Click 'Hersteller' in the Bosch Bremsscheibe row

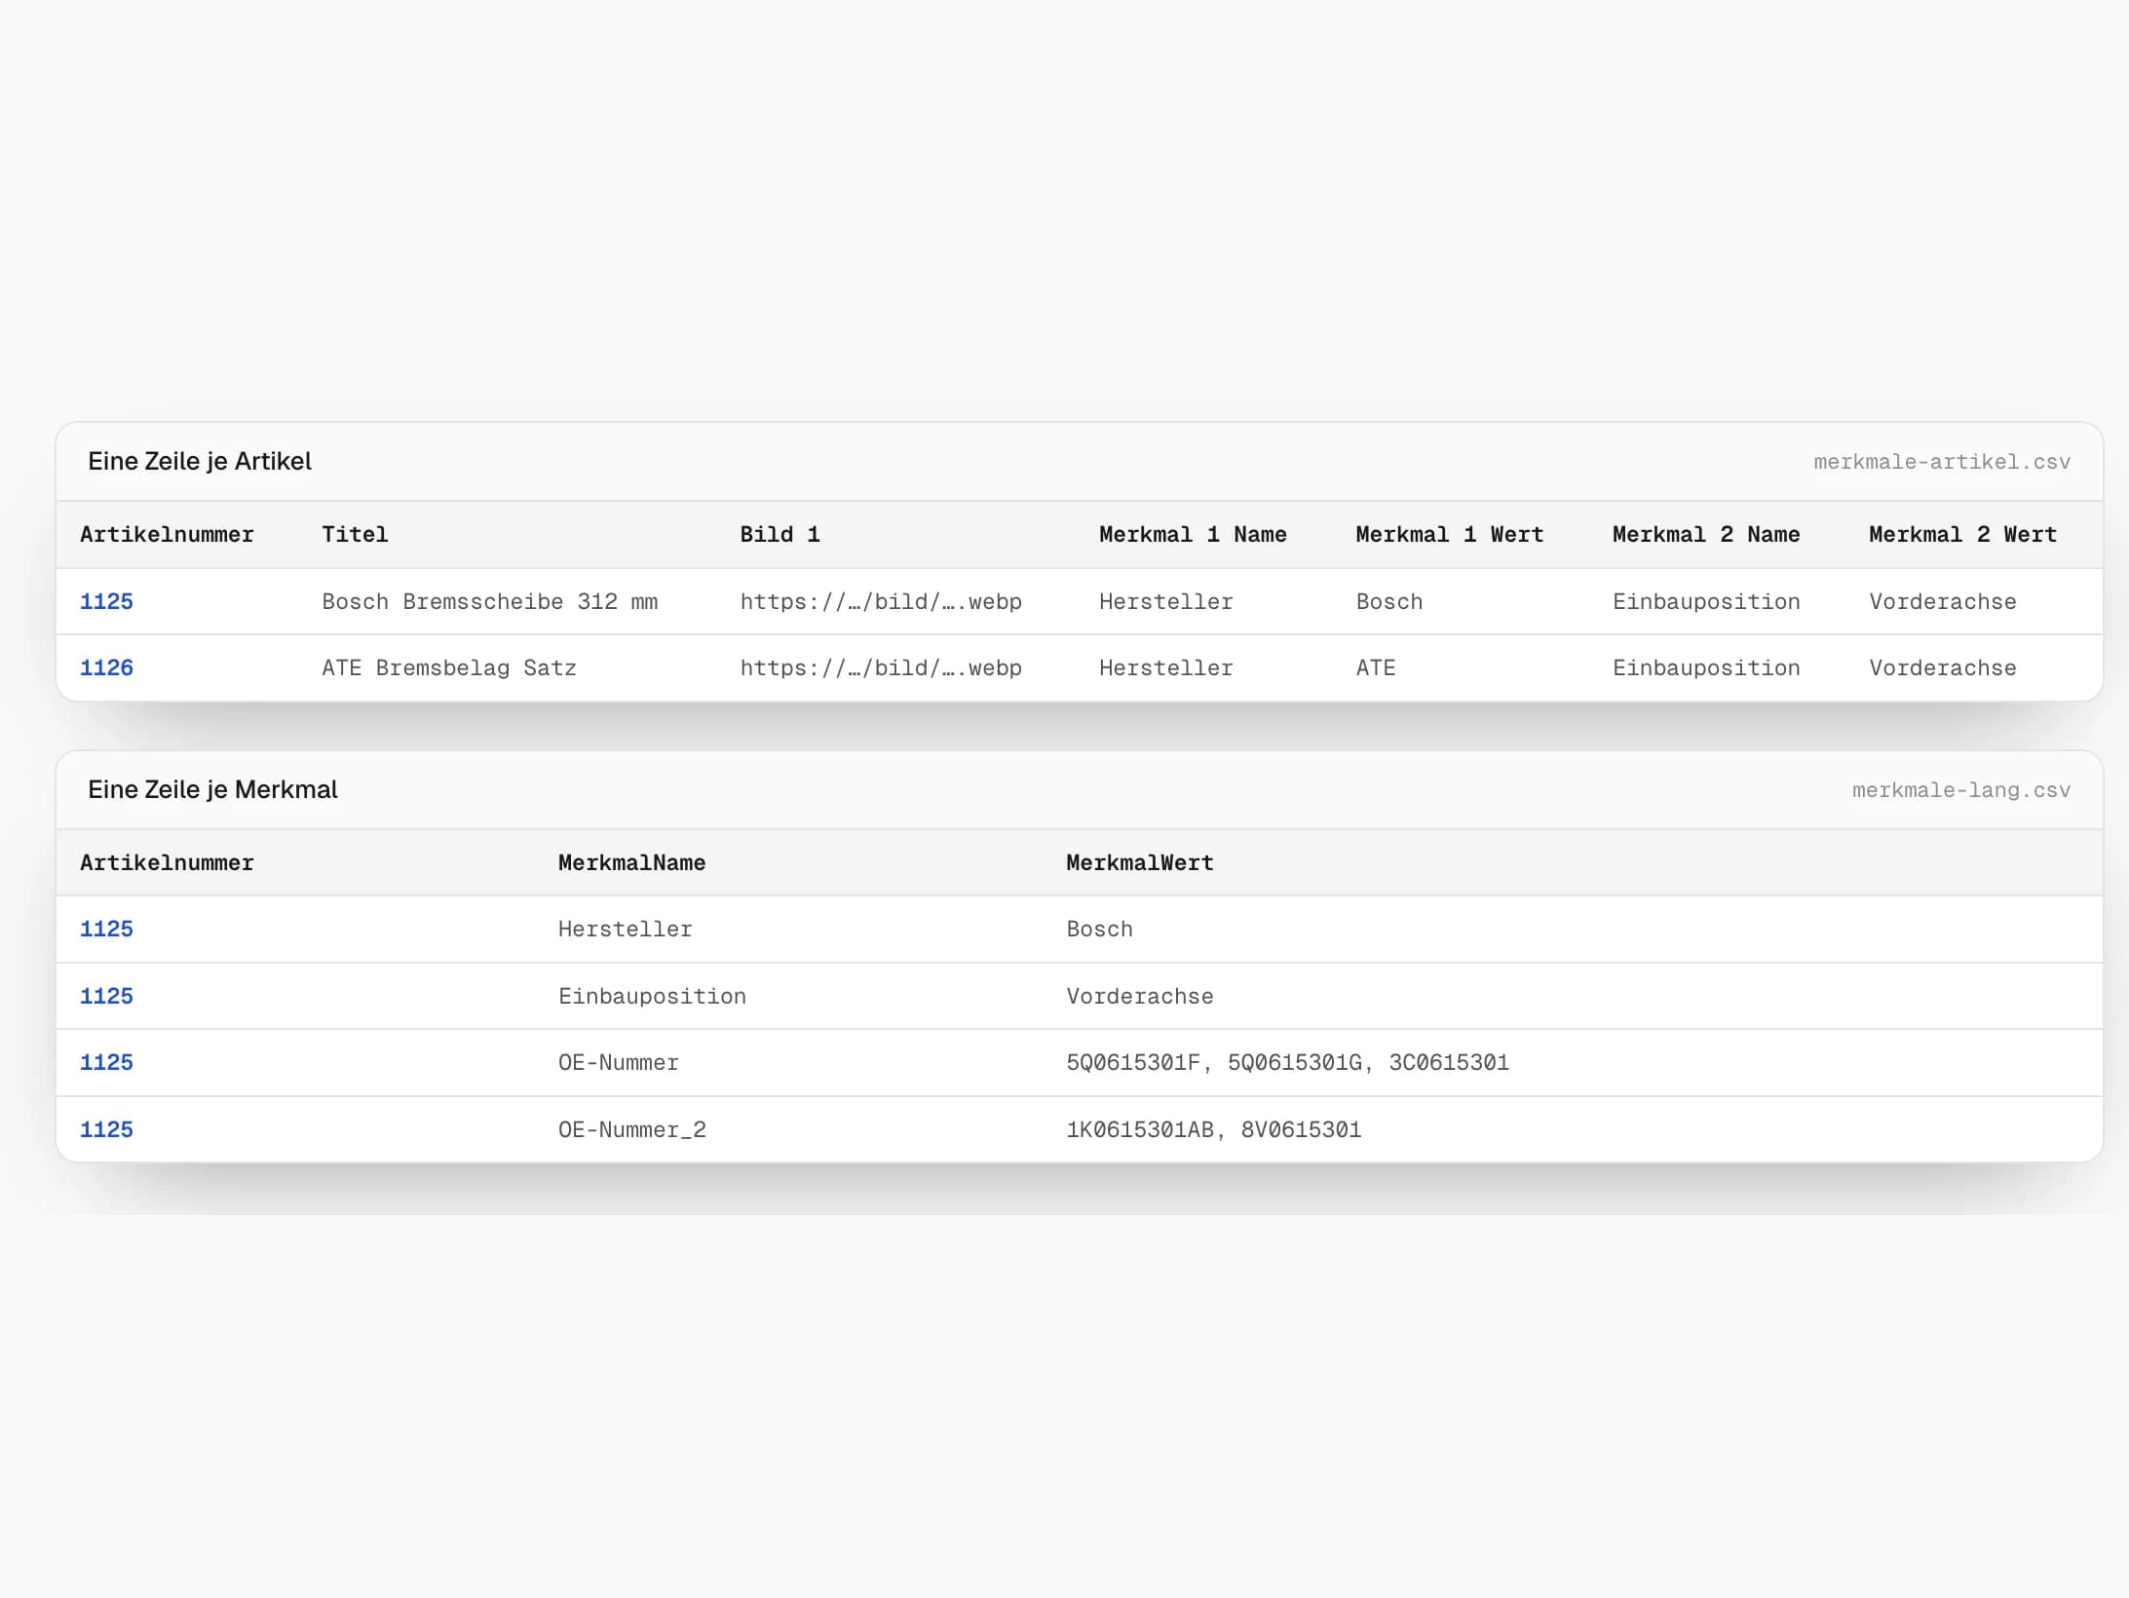(x=1165, y=601)
